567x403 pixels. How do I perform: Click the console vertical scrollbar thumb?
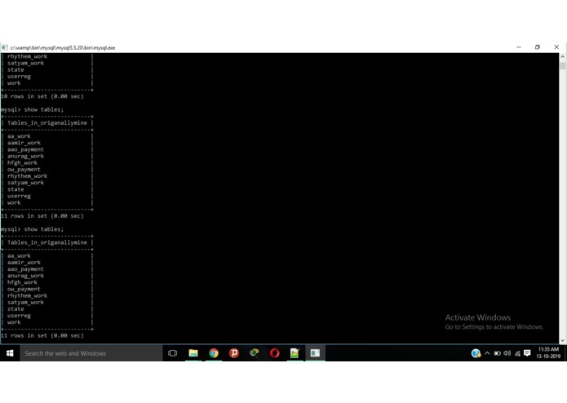click(562, 65)
